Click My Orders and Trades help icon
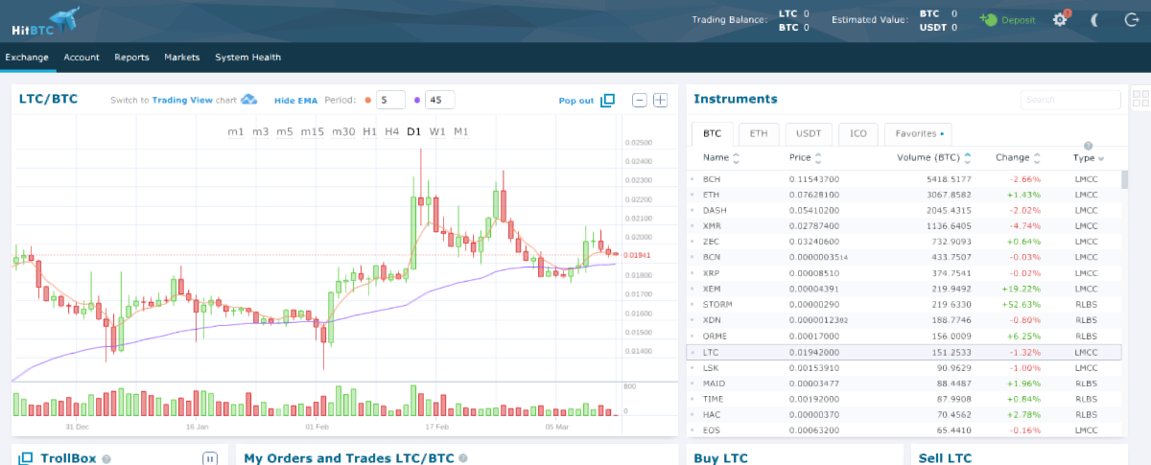Image resolution: width=1151 pixels, height=465 pixels. point(462,459)
